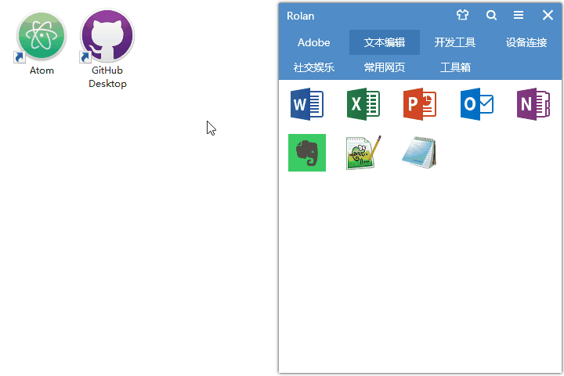This screenshot has height=376, width=564.
Task: Click the Atom label text
Action: point(42,70)
